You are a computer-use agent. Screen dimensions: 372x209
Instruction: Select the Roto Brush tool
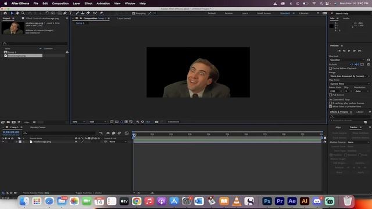(95, 13)
